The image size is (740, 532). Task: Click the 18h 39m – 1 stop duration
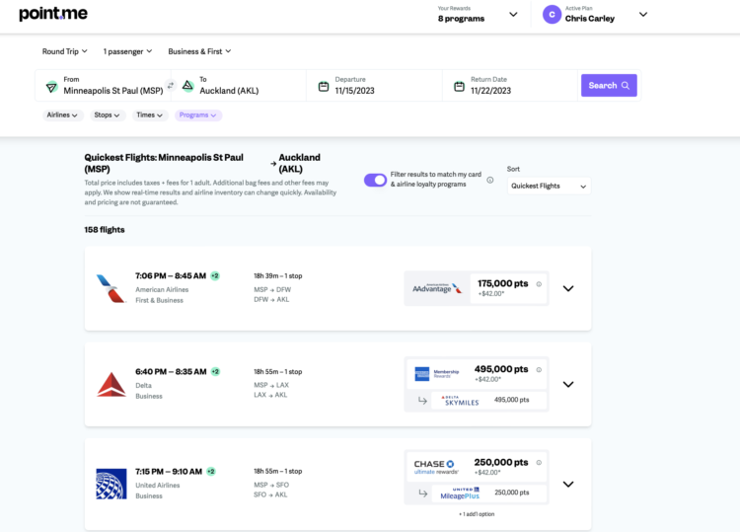click(x=278, y=275)
